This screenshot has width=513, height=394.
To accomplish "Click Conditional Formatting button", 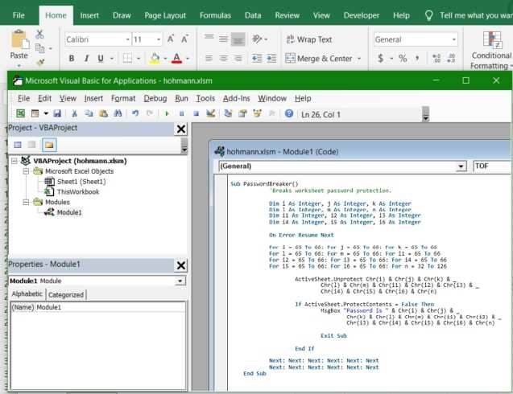I will [x=491, y=51].
